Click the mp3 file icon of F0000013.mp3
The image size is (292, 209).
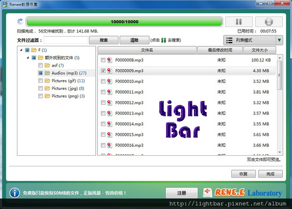(109, 113)
